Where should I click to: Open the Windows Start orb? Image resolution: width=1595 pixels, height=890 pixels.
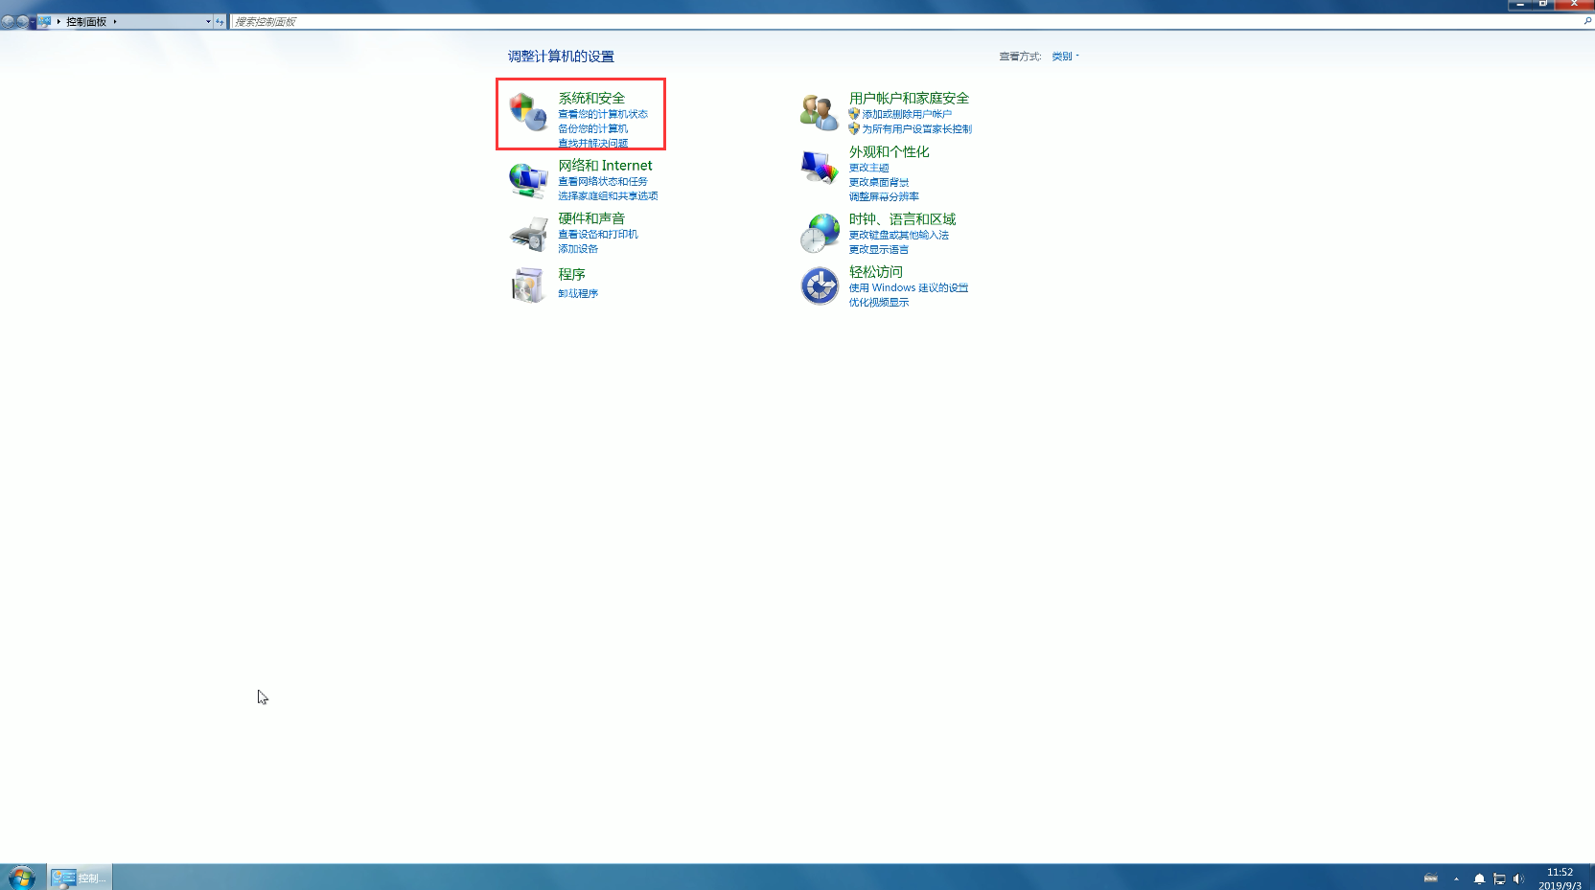[x=21, y=877]
